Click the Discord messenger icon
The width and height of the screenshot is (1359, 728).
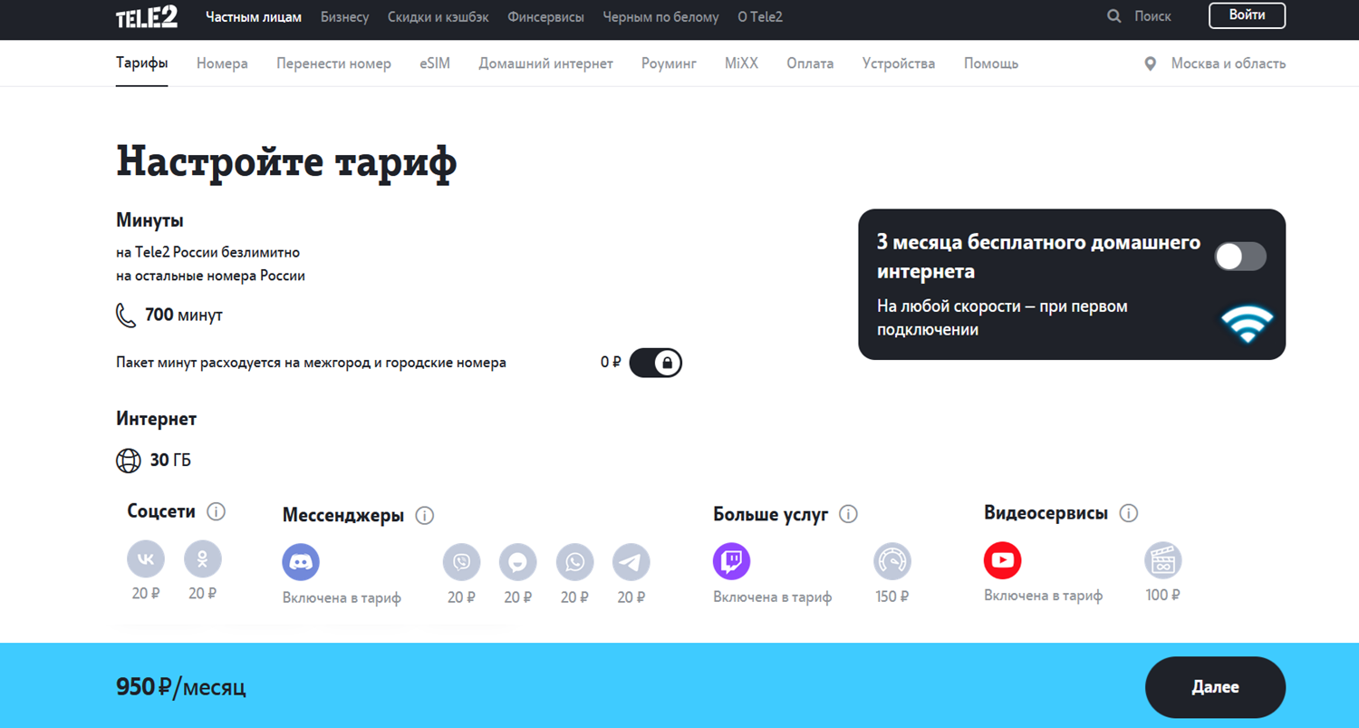[301, 562]
